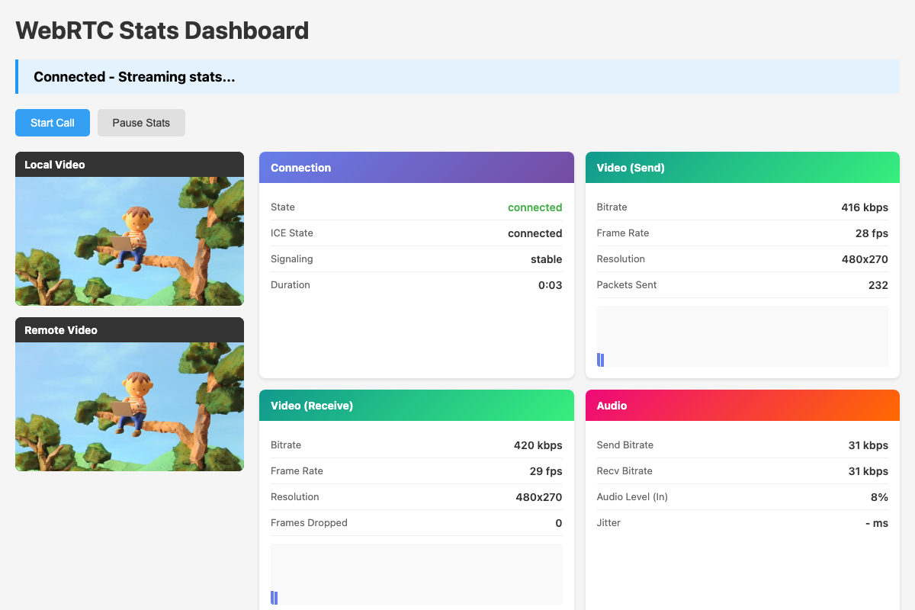Click the Video (Send) panel header
This screenshot has height=610, width=915.
click(x=742, y=167)
